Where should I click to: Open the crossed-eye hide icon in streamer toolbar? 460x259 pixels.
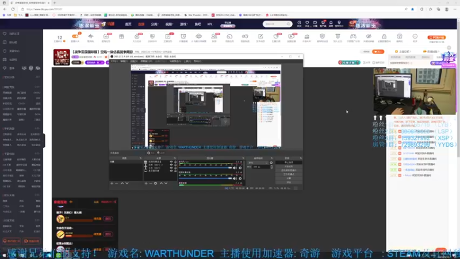[369, 36]
